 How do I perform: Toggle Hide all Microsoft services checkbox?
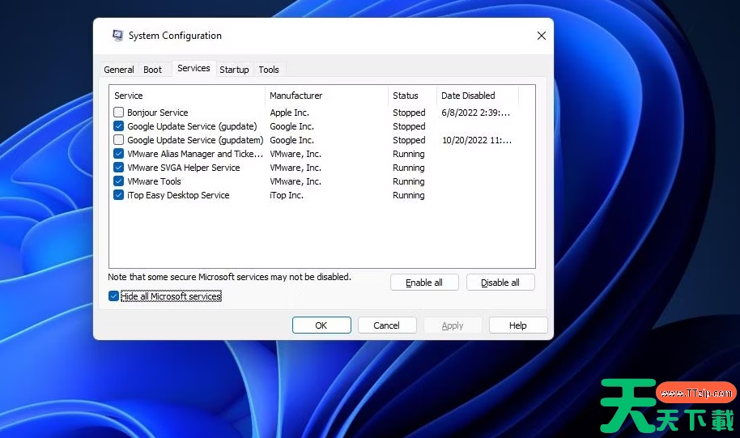(x=113, y=296)
